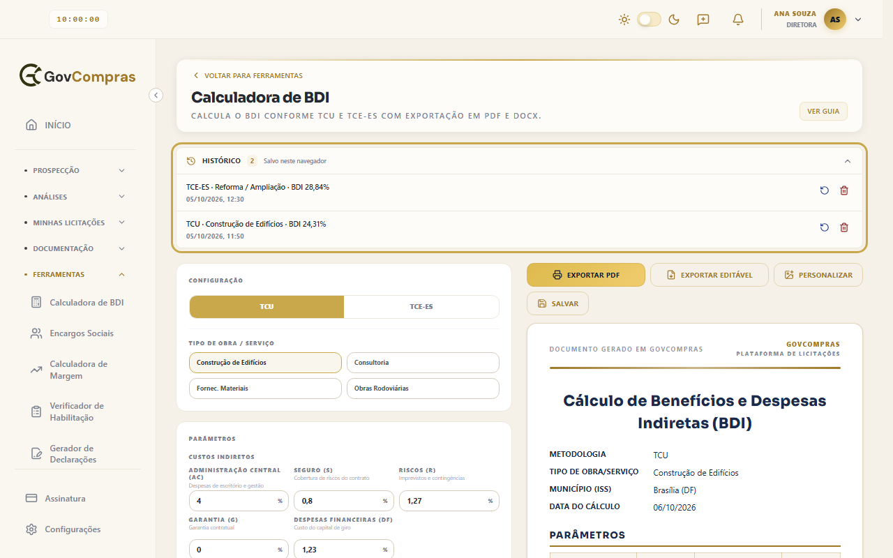Open the Personalizar options
The height and width of the screenshot is (558, 893).
click(818, 275)
